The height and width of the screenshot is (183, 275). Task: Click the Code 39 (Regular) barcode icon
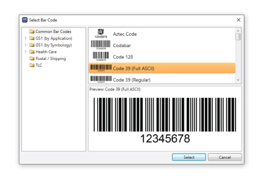click(101, 79)
